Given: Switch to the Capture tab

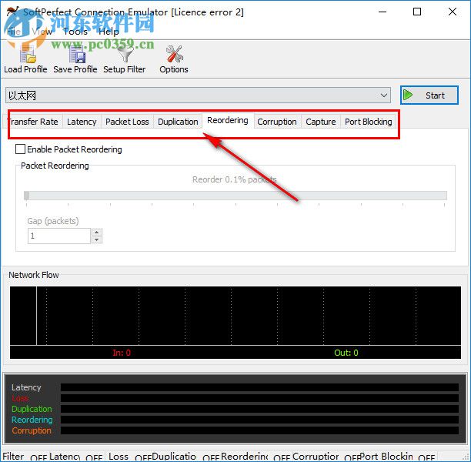Looking at the screenshot, I should click(320, 122).
